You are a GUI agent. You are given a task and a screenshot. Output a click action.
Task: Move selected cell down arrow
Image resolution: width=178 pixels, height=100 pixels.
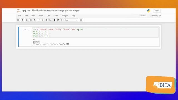(x=43, y=20)
